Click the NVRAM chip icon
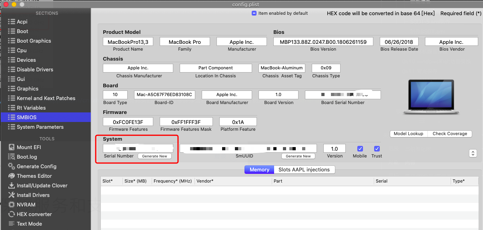483x230 pixels. coord(11,204)
